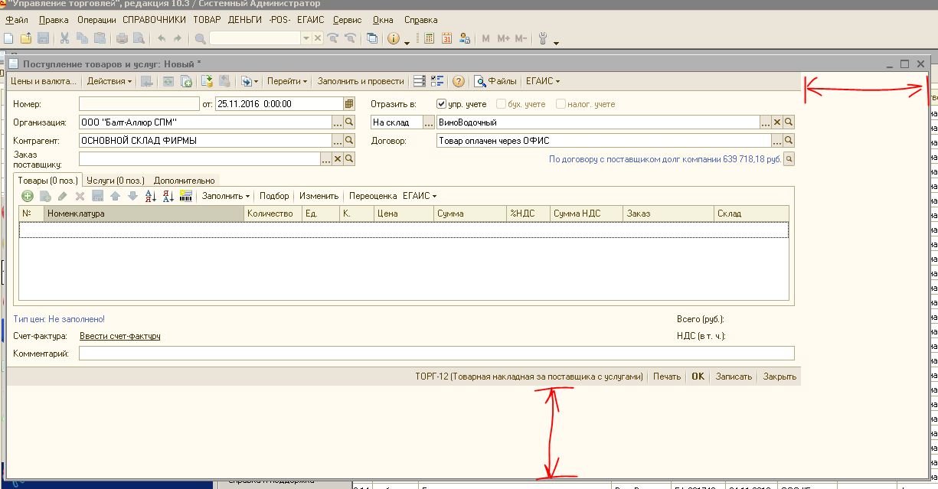Click the barcode scan icon in goods toolbar
This screenshot has height=489, width=938.
tap(185, 197)
